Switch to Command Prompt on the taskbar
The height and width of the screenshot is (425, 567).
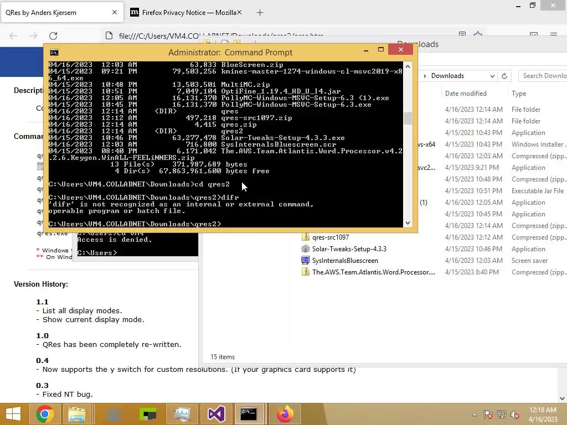pyautogui.click(x=249, y=414)
